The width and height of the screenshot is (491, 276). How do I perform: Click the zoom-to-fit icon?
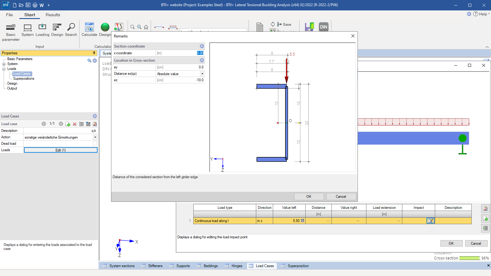click(x=139, y=27)
